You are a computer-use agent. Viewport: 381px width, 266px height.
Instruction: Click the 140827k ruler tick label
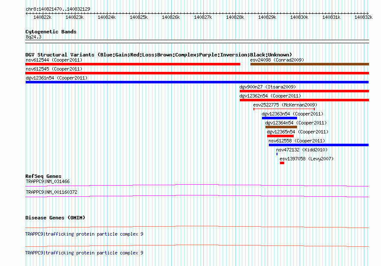203,17
